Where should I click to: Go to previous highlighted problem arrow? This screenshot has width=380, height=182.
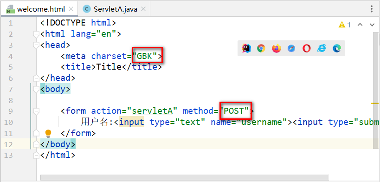360,25
